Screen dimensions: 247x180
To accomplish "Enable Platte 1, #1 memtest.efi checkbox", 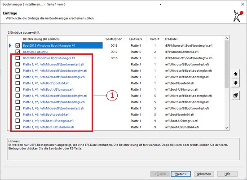I will (18, 64).
